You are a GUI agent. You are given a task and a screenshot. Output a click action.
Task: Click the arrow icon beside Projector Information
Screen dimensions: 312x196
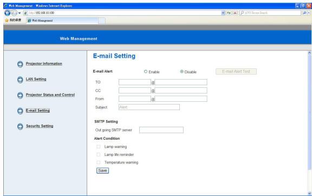(20, 64)
